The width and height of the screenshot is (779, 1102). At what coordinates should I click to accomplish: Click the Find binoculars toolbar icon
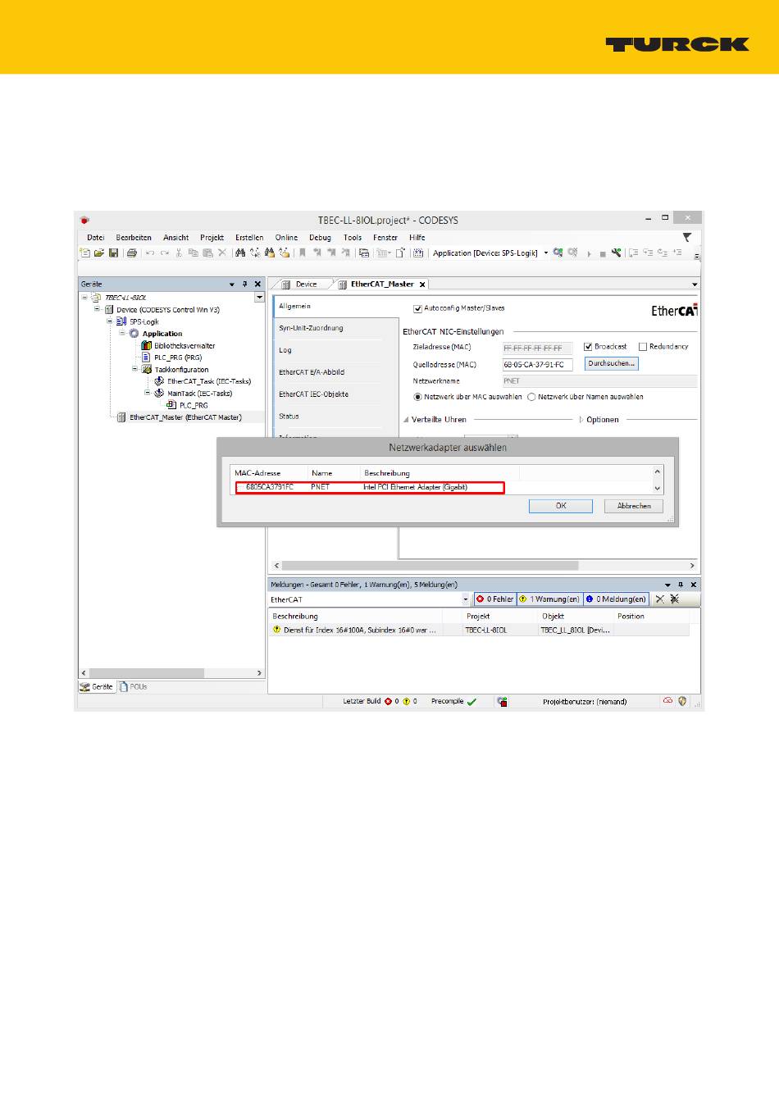(x=240, y=253)
